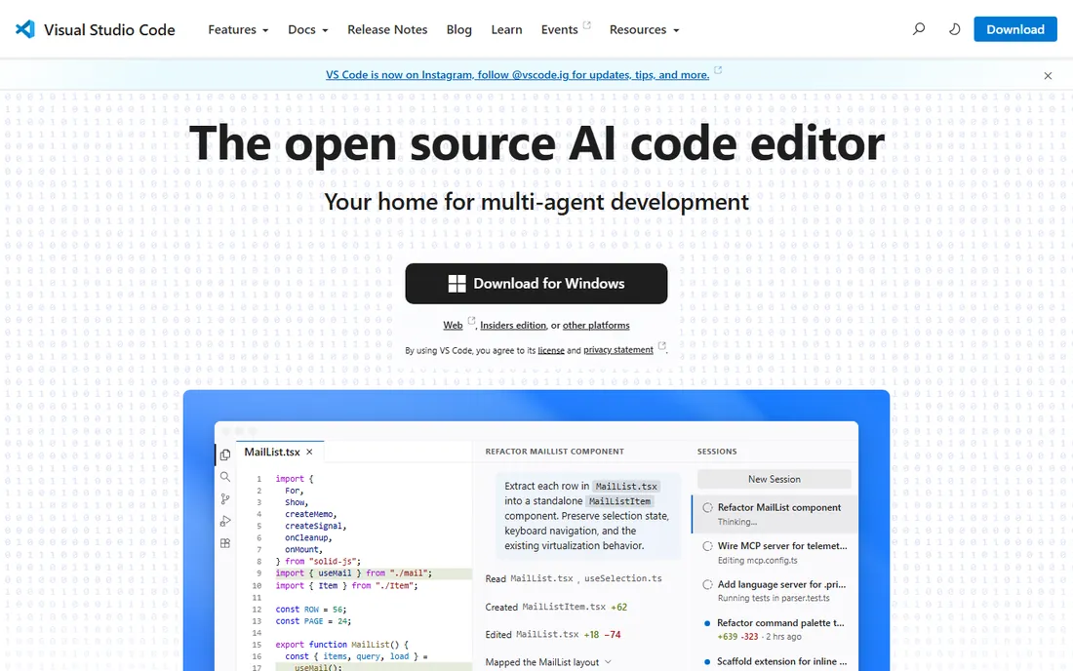This screenshot has width=1073, height=671.
Task: Click the external link icon after Instagram banner
Action: (x=718, y=70)
